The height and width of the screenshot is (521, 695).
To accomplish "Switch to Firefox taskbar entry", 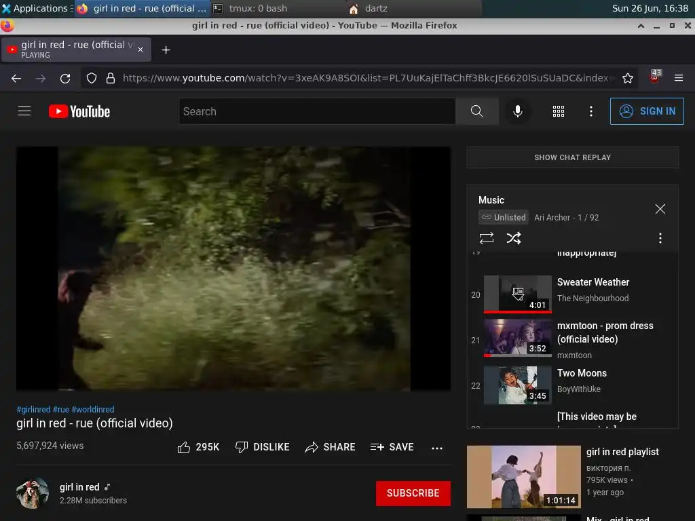I will tap(142, 8).
